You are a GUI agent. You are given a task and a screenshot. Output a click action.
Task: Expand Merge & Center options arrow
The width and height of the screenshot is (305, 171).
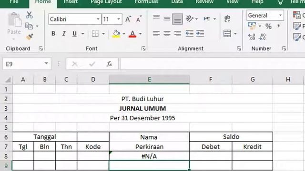[x=235, y=34]
